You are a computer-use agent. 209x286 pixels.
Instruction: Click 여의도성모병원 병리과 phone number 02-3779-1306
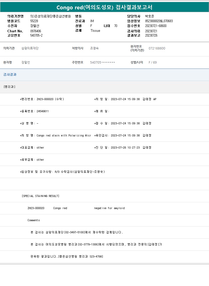88,244
